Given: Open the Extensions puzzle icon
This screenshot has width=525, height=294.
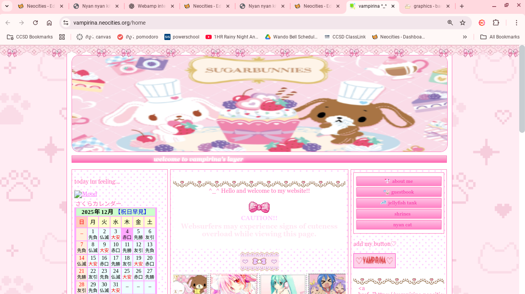Looking at the screenshot, I should click(x=496, y=23).
